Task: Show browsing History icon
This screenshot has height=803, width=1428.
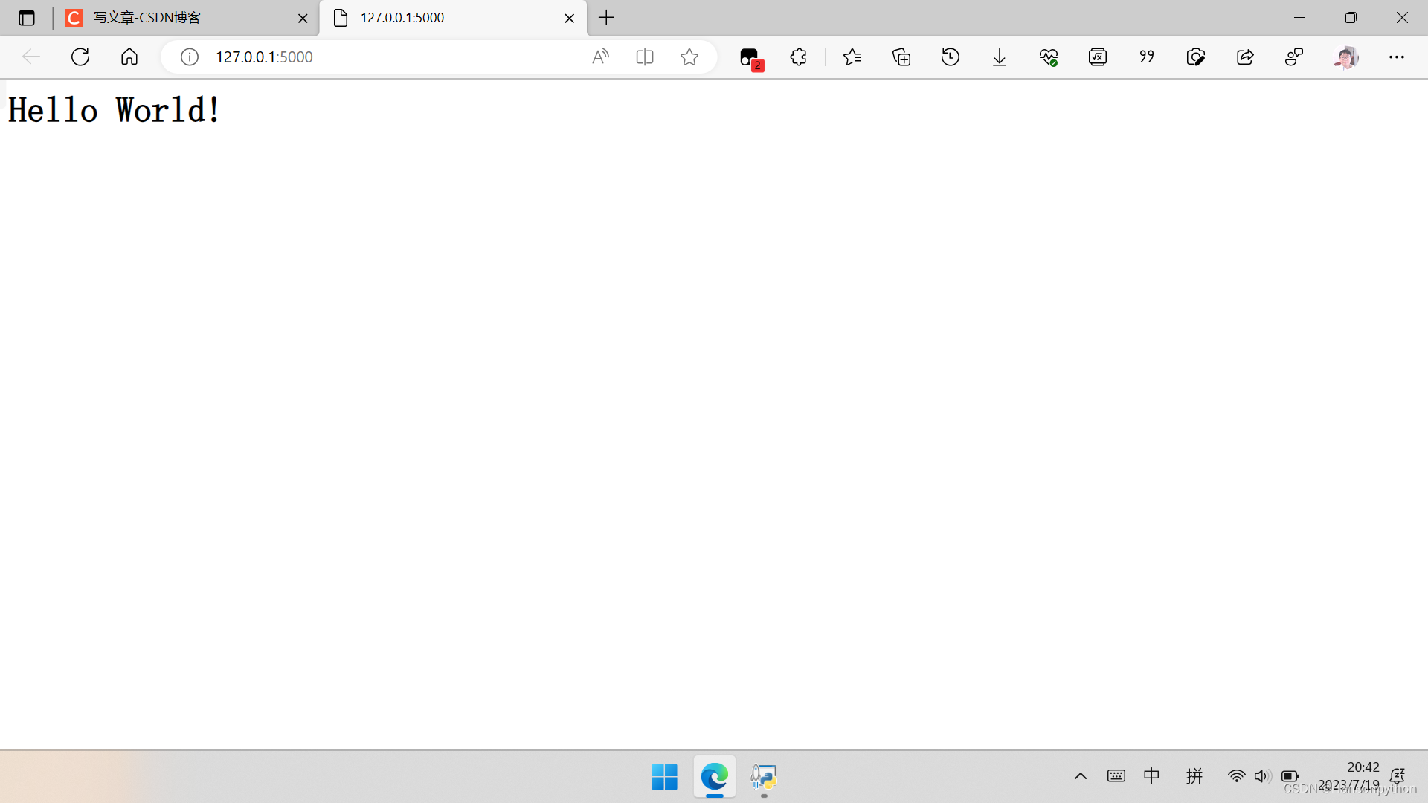Action: point(951,57)
